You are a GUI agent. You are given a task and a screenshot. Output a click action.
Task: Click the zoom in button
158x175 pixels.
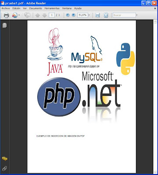(x=74, y=15)
